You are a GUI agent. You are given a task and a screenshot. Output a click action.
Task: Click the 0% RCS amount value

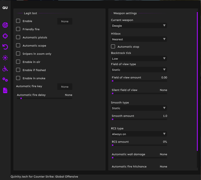pos(165,142)
